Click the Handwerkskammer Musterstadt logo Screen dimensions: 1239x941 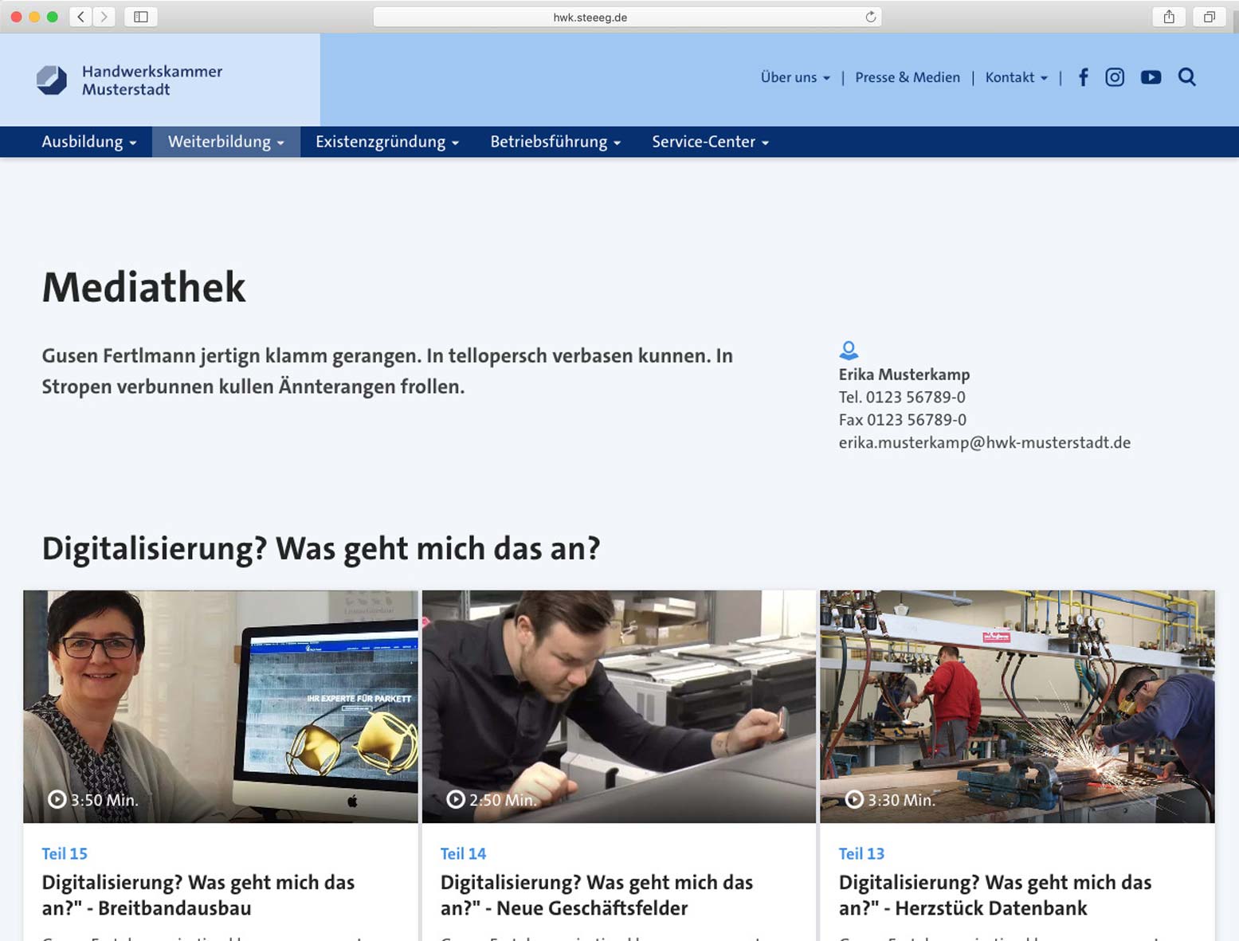point(130,80)
